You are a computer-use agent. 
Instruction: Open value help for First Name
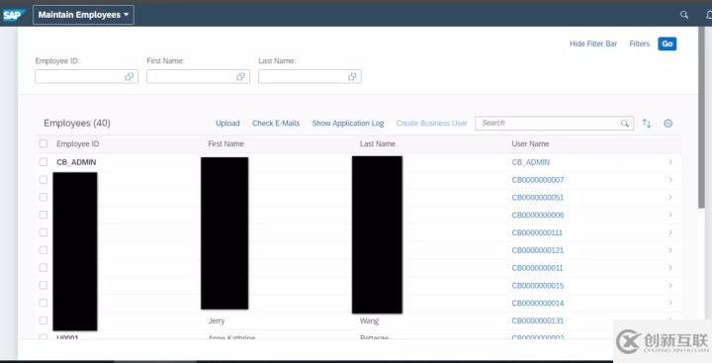click(x=240, y=77)
